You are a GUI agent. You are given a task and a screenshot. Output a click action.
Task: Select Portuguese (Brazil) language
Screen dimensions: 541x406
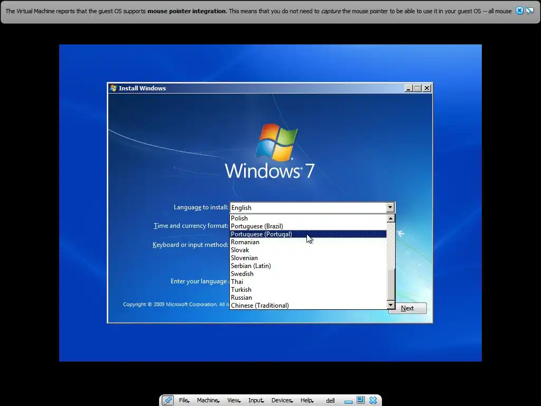click(308, 226)
